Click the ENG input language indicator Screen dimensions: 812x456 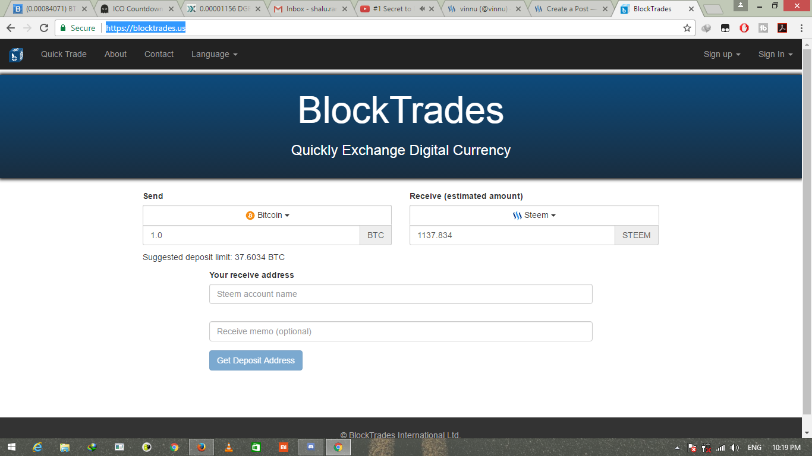754,448
